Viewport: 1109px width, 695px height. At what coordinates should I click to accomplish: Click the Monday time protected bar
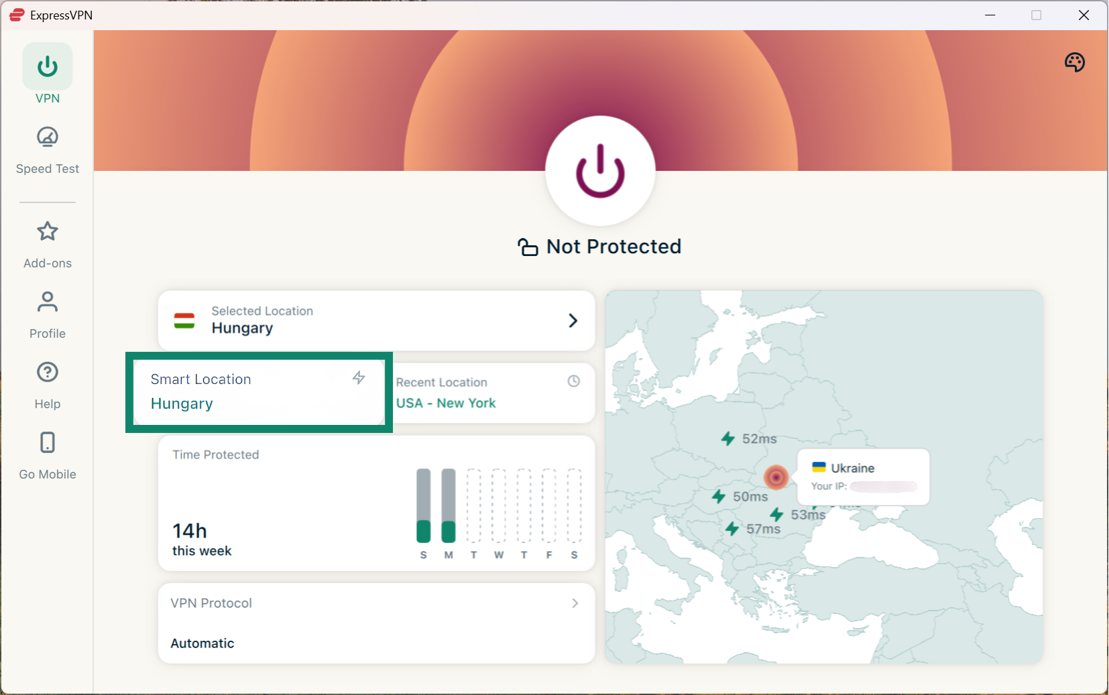(x=449, y=506)
